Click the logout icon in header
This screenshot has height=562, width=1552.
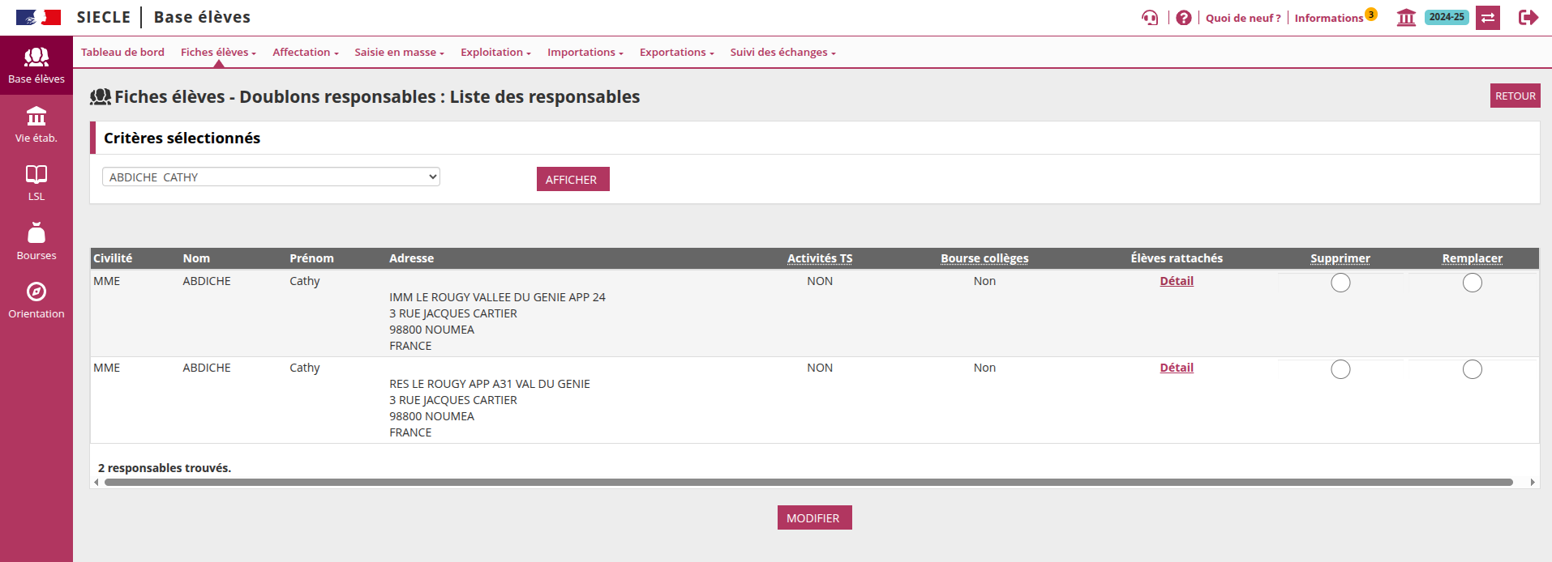tap(1528, 18)
